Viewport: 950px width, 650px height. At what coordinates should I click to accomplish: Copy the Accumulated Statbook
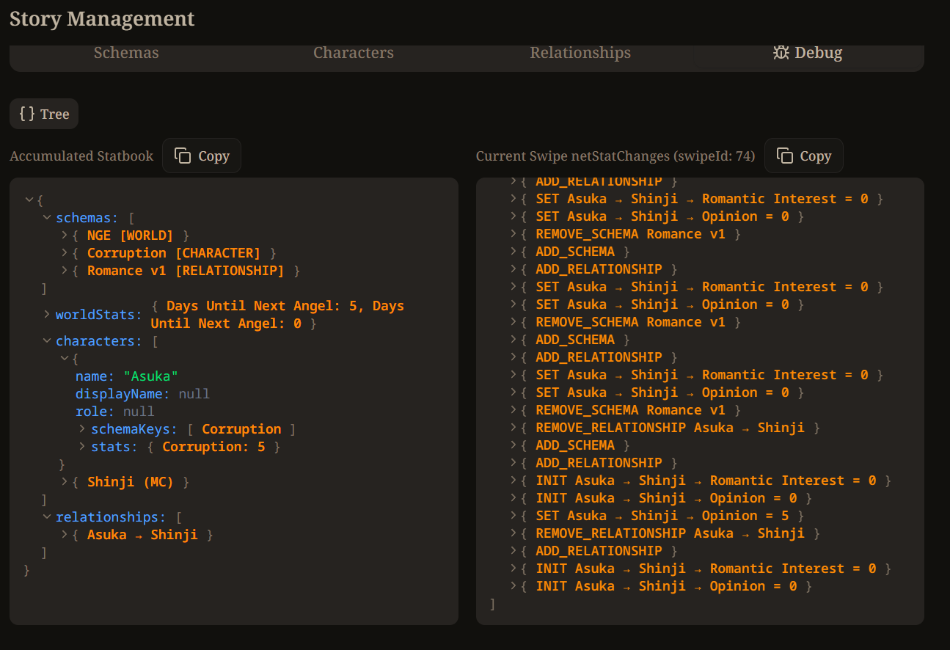point(202,156)
